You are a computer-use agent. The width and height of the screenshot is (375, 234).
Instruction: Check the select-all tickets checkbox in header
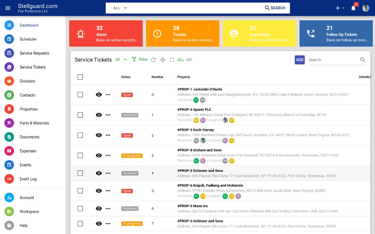click(x=80, y=77)
